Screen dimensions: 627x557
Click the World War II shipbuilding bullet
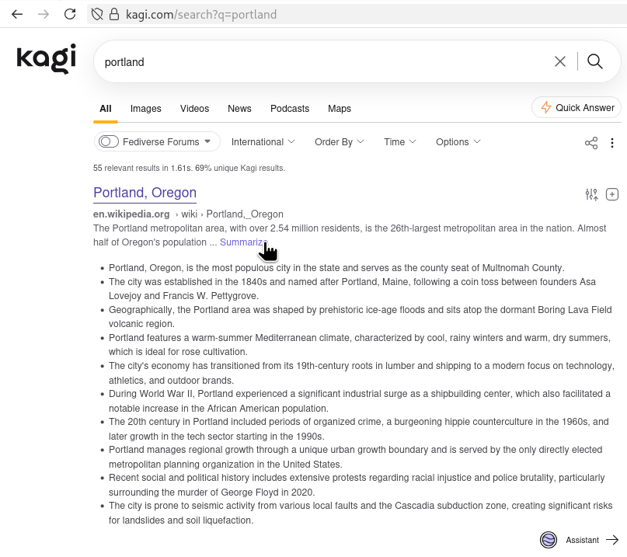tap(360, 401)
